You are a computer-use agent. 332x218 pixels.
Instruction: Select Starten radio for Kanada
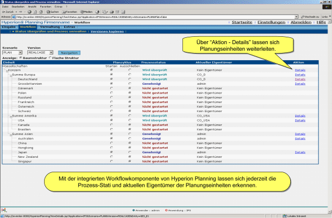coord(112,125)
